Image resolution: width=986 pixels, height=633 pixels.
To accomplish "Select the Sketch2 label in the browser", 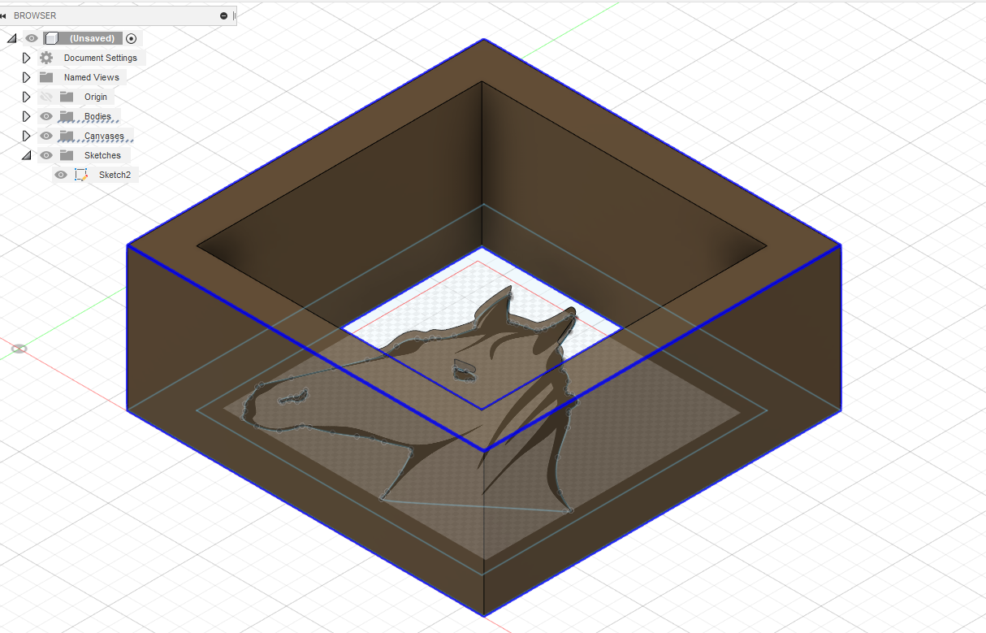I will click(115, 175).
